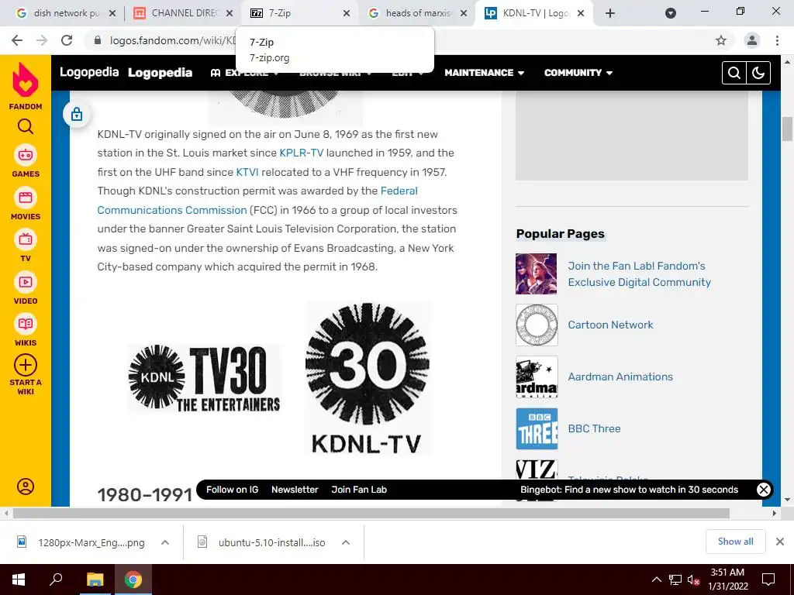The image size is (794, 595).
Task: Open the BBC Three link
Action: point(594,428)
